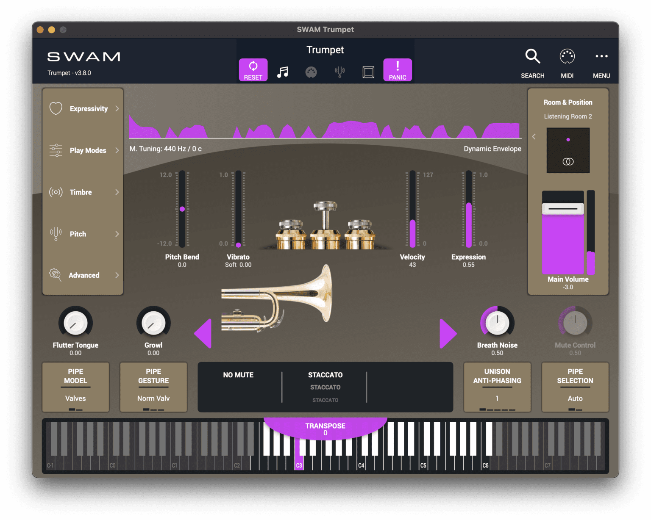Open the room/reverb box icon in the toolbar
The image size is (651, 520).
368,72
